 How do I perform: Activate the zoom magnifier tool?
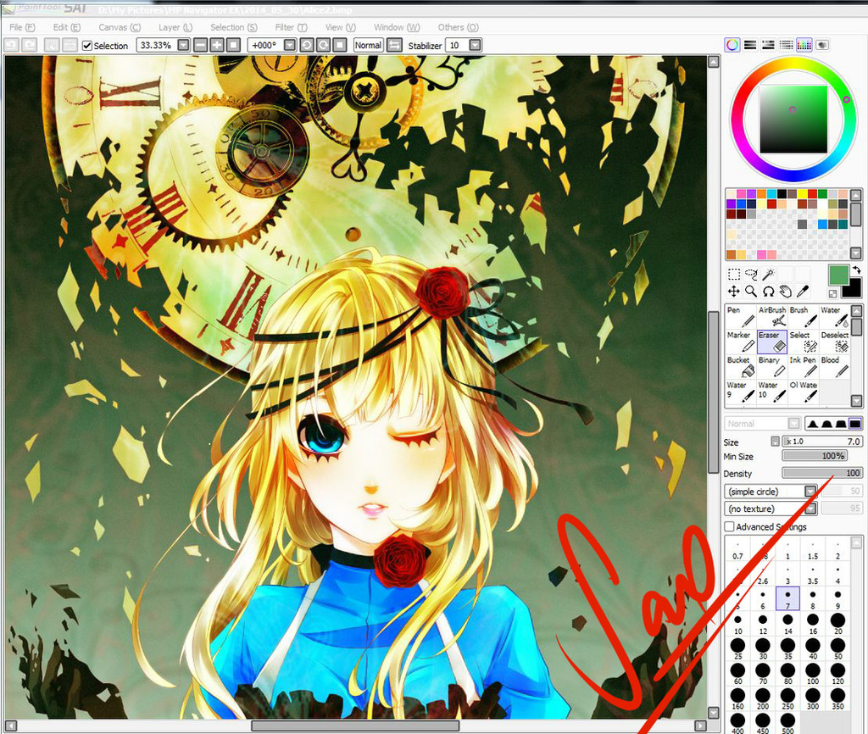click(x=751, y=292)
